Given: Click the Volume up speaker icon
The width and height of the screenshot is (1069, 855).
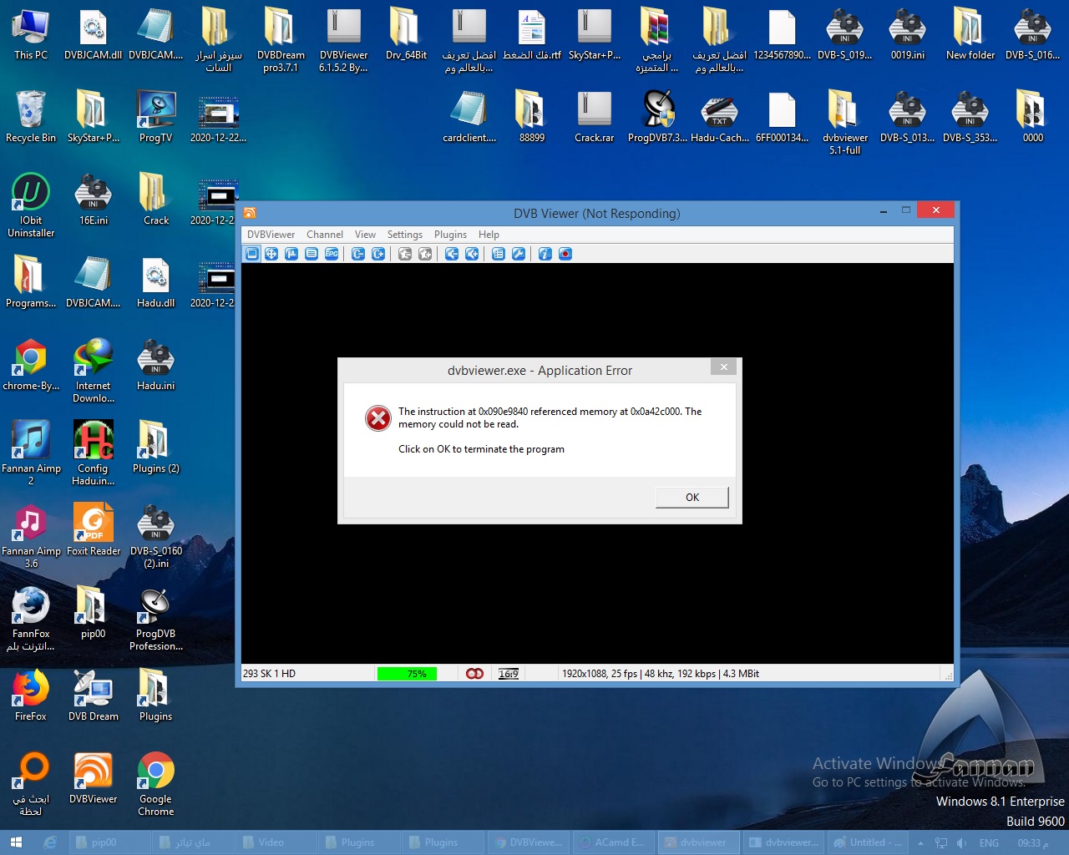Looking at the screenshot, I should pos(472,254).
